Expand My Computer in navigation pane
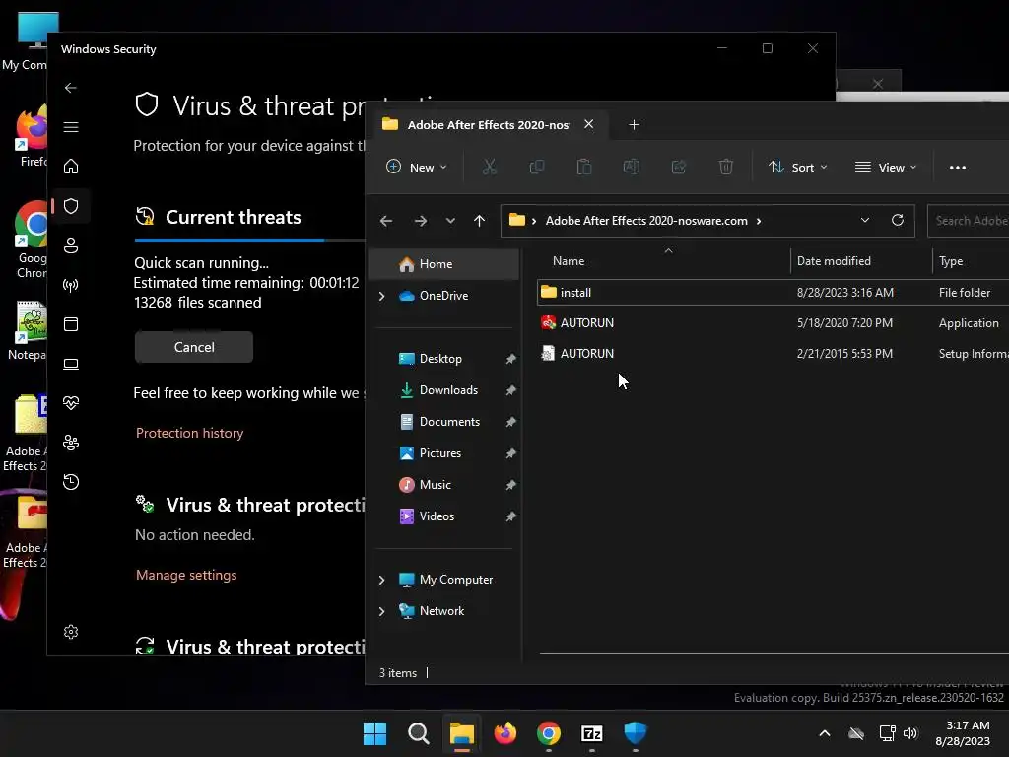1009x757 pixels. pos(381,580)
